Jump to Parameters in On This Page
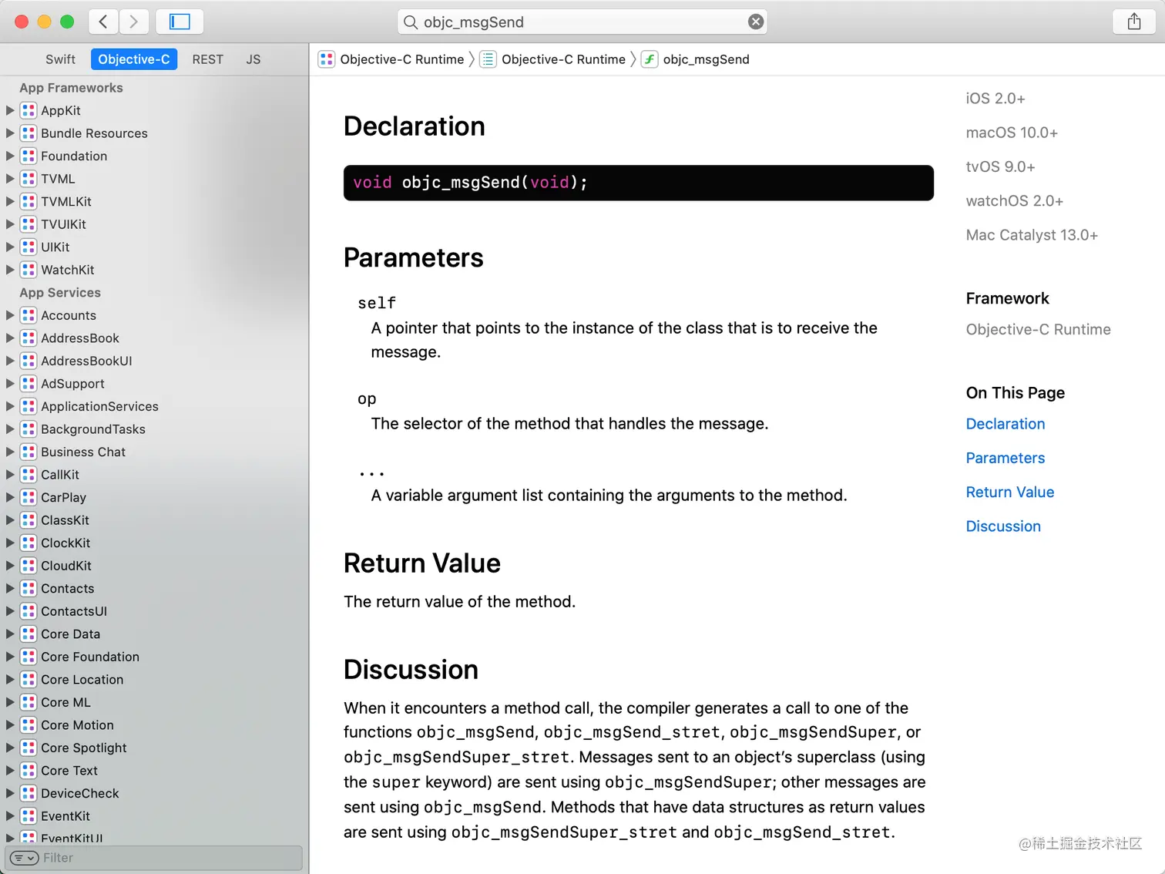This screenshot has height=874, width=1165. pos(1006,458)
